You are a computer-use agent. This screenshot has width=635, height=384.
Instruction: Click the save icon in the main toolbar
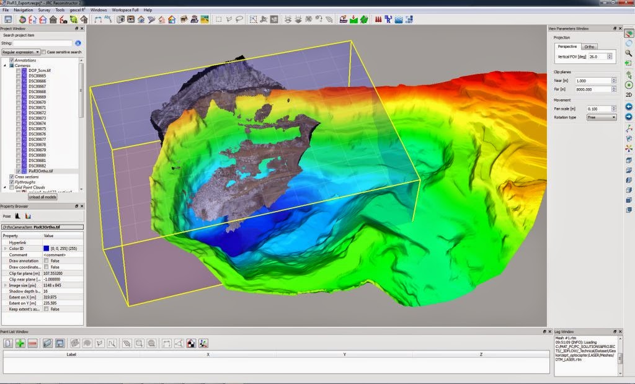pyautogui.click(x=8, y=19)
